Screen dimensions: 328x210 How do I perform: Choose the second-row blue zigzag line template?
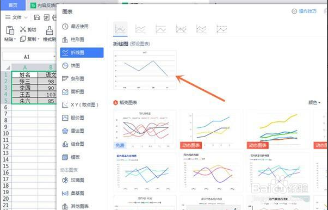coord(145,172)
